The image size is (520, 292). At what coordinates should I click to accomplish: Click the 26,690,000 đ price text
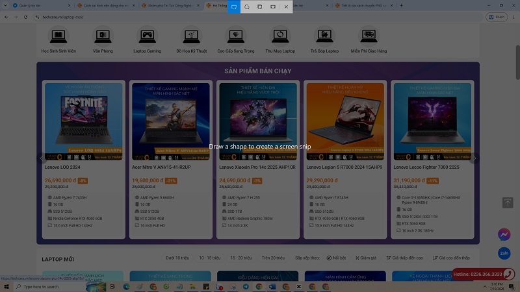[60, 180]
